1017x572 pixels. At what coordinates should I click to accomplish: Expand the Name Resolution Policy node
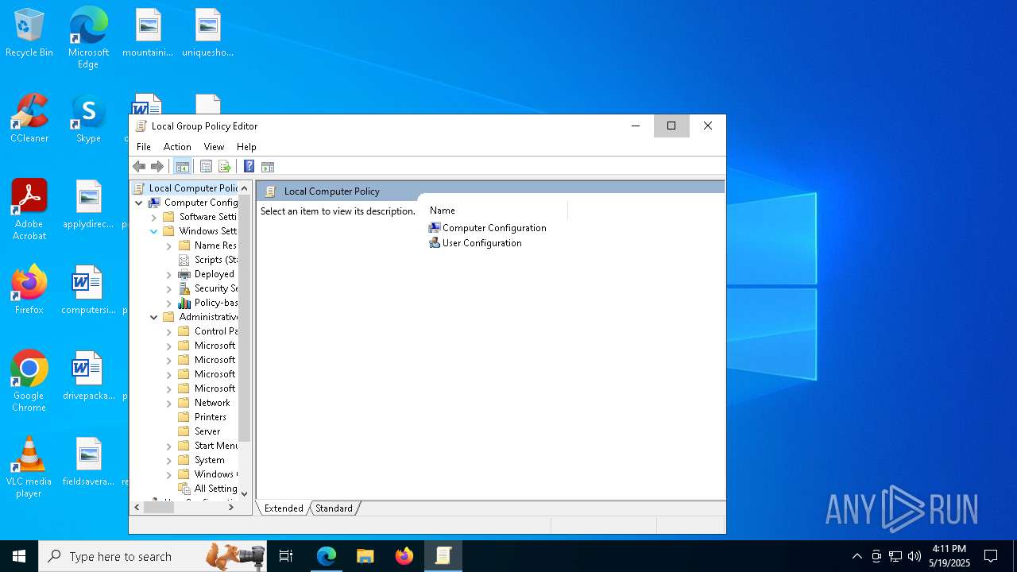click(x=169, y=245)
